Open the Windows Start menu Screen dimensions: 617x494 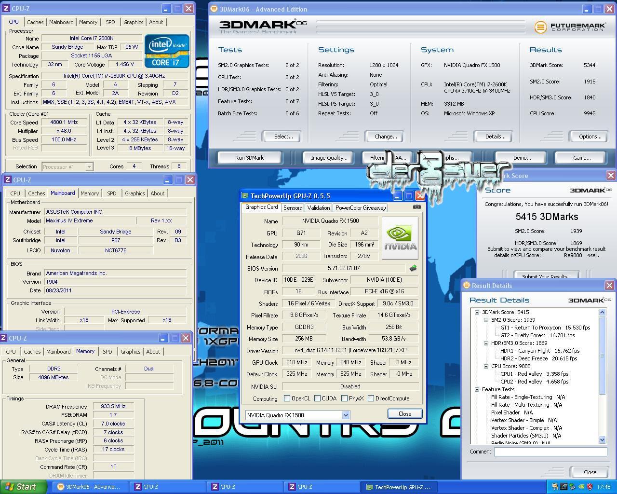pos(23,487)
